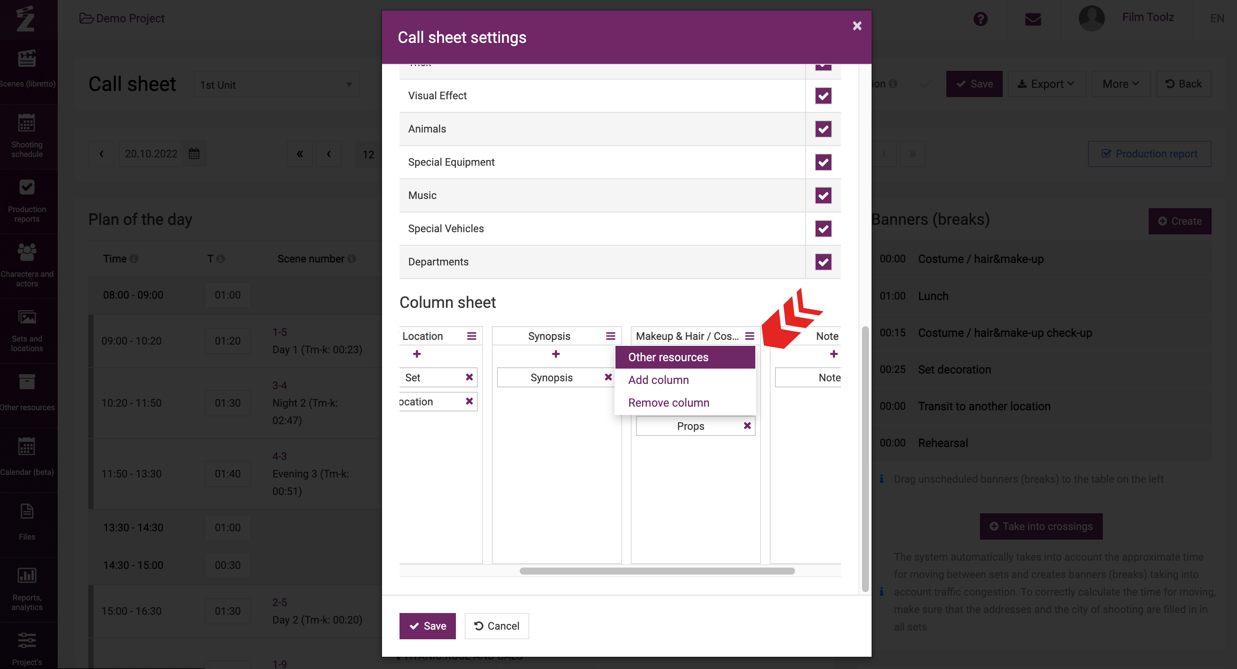This screenshot has width=1237, height=669.
Task: Select Other resources in column menu
Action: [x=685, y=357]
